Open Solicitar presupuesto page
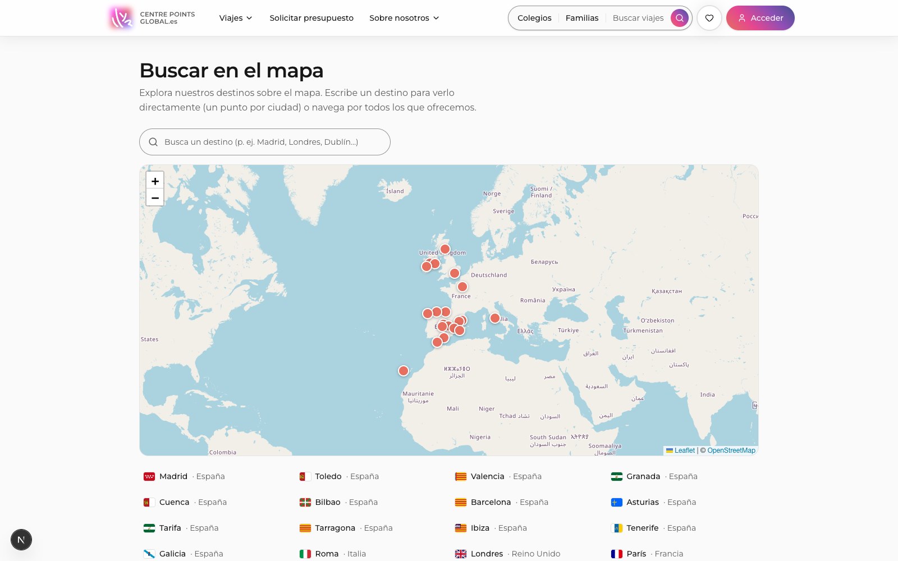 311,18
